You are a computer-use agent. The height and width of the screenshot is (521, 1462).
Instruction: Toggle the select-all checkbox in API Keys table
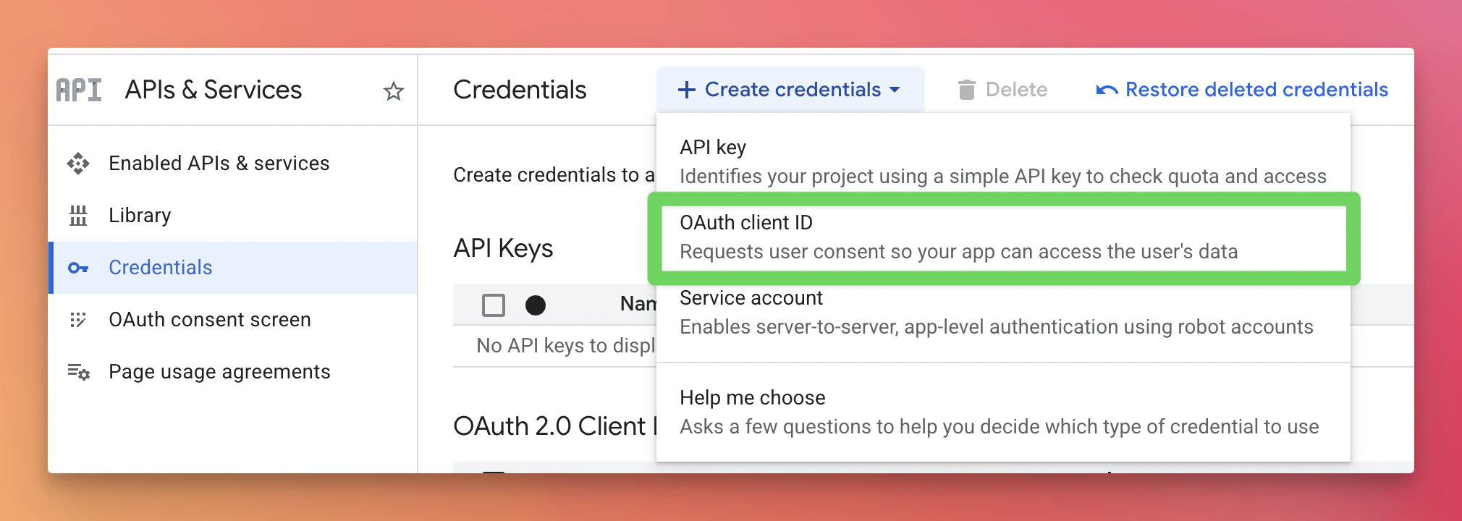[x=493, y=305]
